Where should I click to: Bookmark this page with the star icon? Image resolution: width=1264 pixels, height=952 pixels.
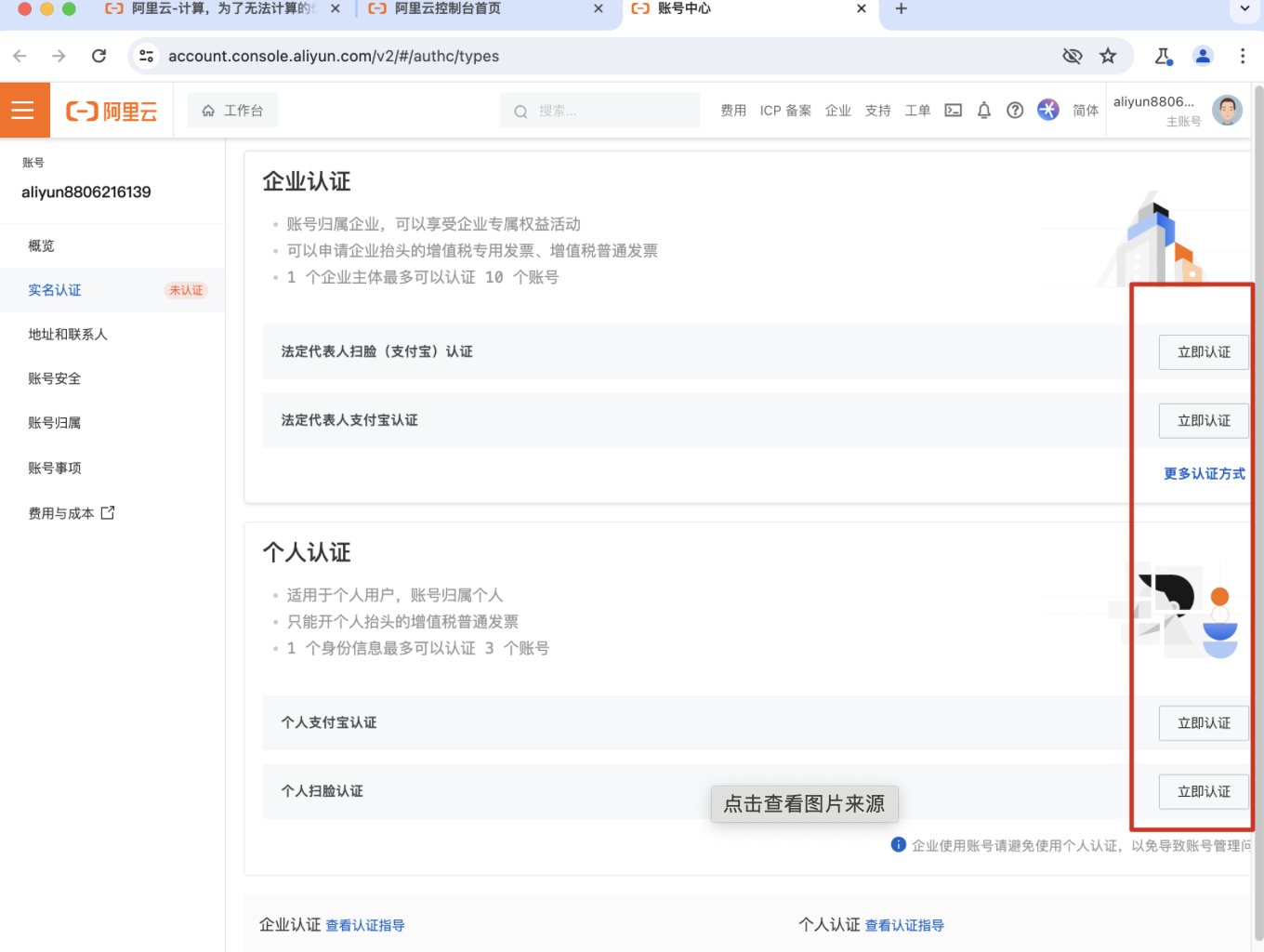click(1108, 56)
